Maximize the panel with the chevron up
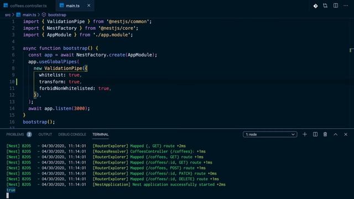354x199 pixels. [x=336, y=134]
